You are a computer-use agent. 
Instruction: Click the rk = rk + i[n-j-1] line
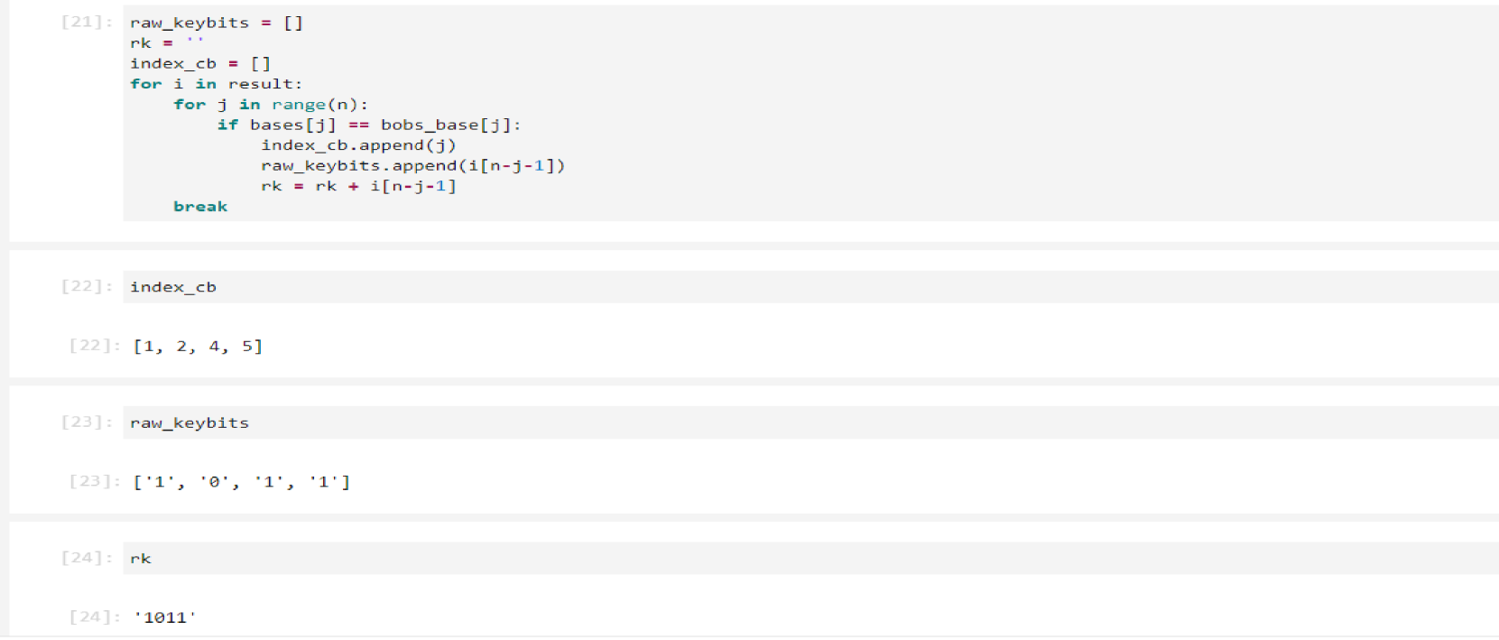[x=358, y=186]
